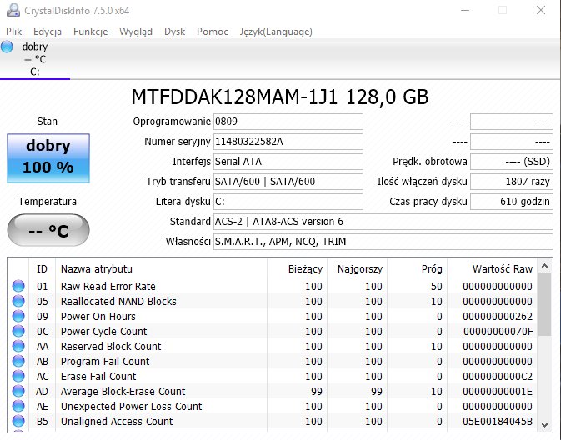Open the Dysk menu

pos(174,32)
